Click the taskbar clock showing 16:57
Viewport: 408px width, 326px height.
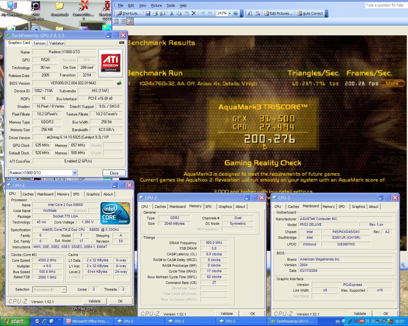coord(399,322)
